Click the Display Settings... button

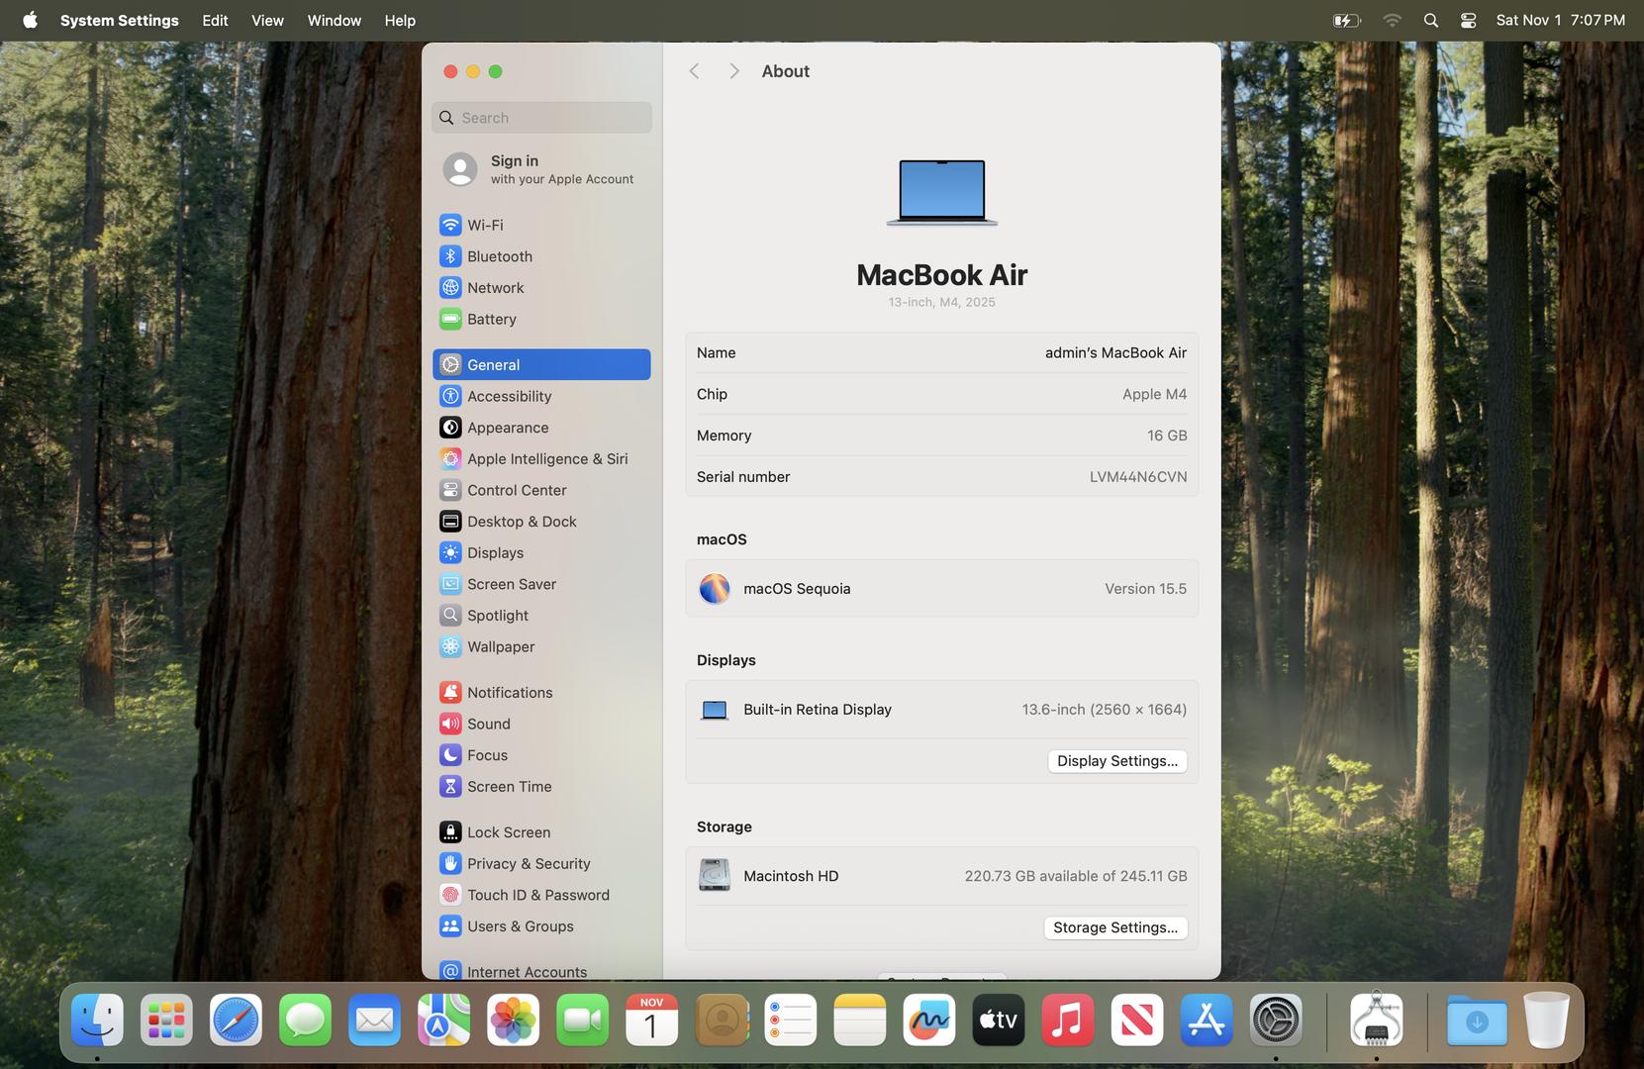coord(1116,761)
